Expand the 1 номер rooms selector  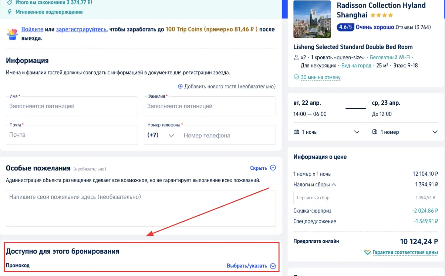405,132
